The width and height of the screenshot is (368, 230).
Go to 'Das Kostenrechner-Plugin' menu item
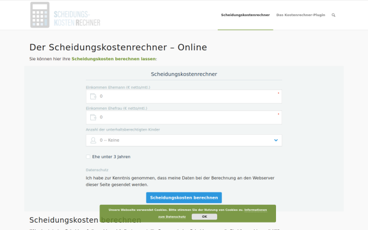coord(301,15)
